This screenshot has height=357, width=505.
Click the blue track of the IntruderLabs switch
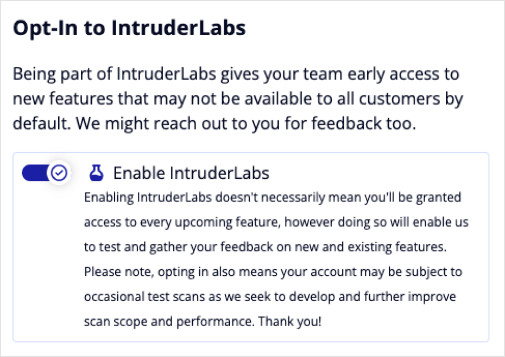[35, 173]
